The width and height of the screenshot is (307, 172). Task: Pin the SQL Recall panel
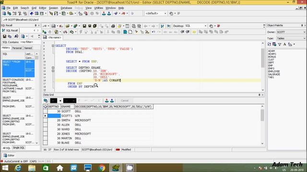coord(35,25)
